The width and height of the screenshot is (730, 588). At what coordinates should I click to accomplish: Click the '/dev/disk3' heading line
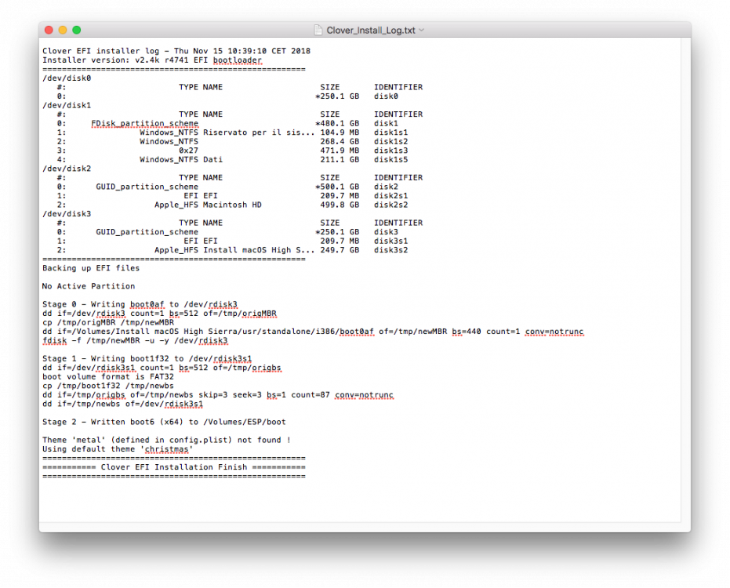tap(67, 214)
